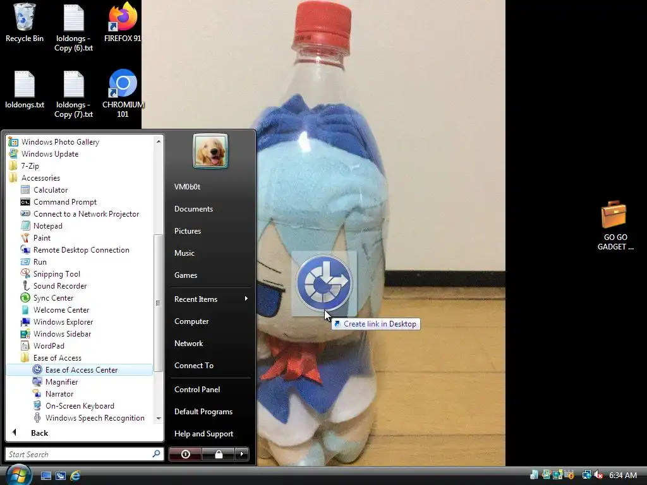The image size is (647, 485).
Task: Click the programs list scrollbar thumb
Action: 158,304
